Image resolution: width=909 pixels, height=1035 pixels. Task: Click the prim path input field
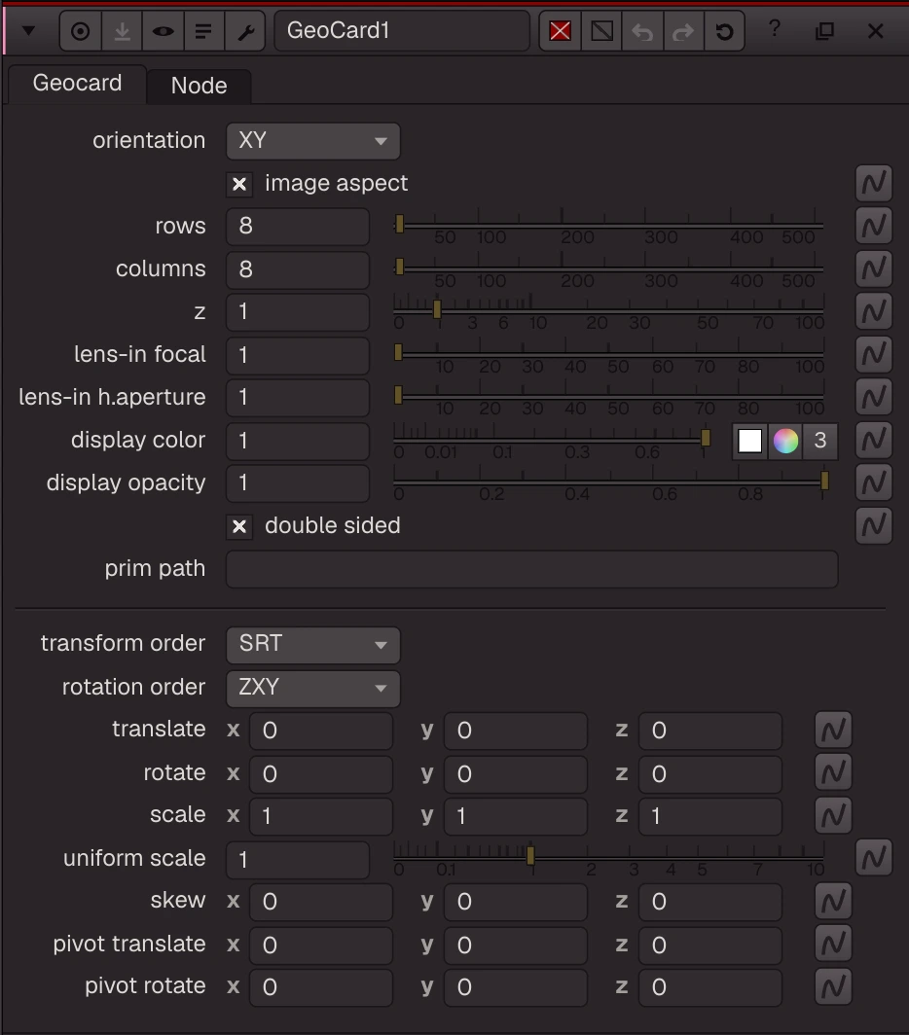[x=531, y=569]
